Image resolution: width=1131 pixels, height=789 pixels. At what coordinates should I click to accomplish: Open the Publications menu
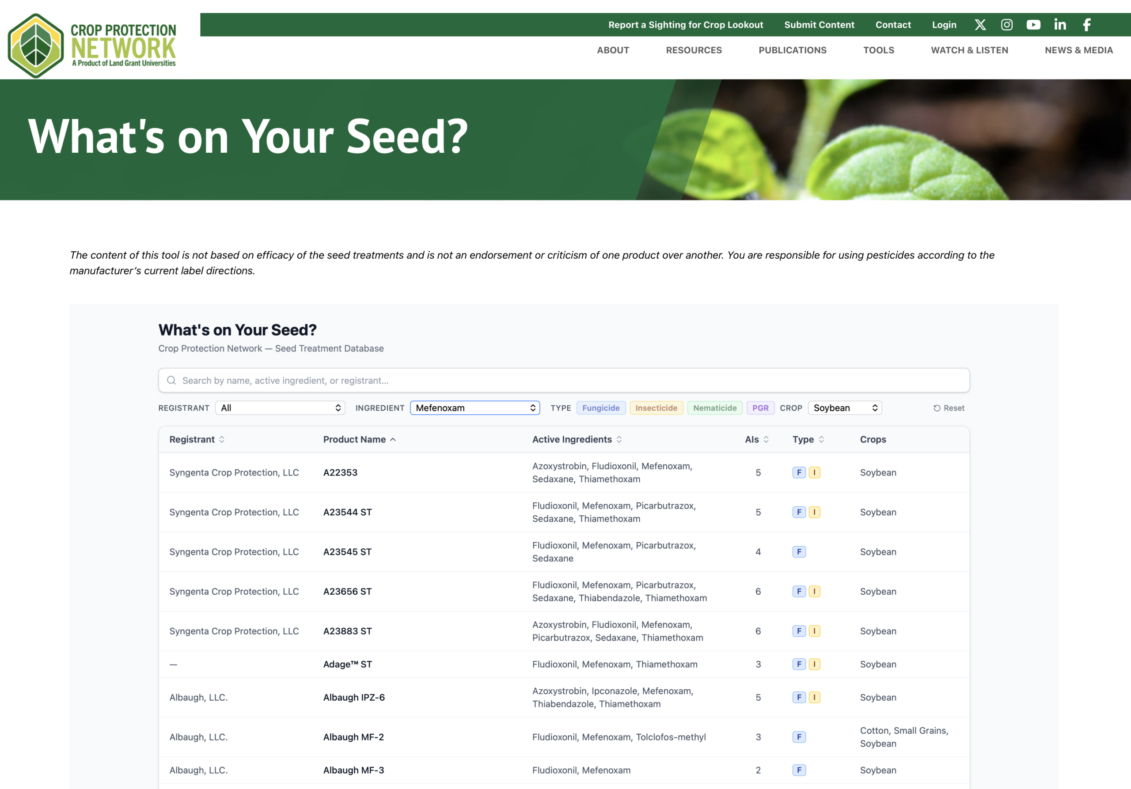tap(792, 50)
